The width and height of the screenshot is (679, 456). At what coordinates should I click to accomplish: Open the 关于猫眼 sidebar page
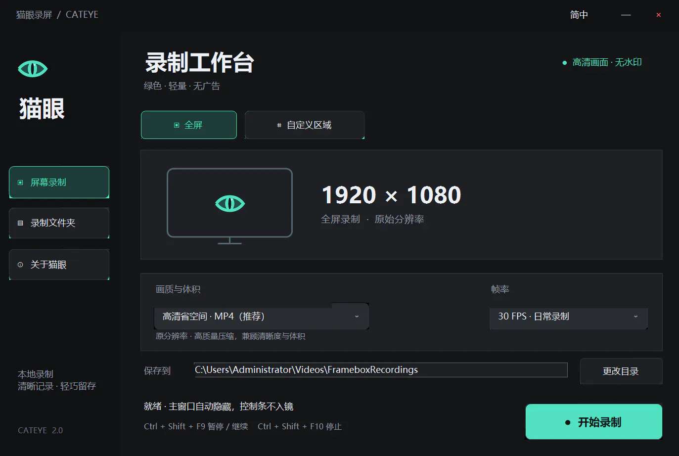(59, 265)
